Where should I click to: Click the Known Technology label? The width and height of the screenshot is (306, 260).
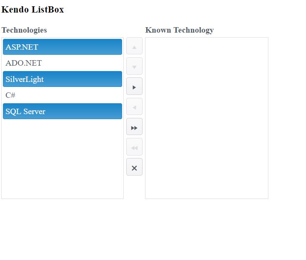pyautogui.click(x=179, y=30)
